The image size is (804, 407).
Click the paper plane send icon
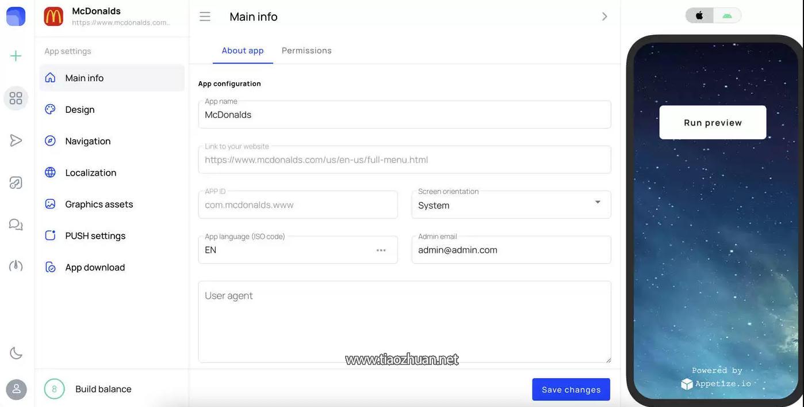click(16, 140)
